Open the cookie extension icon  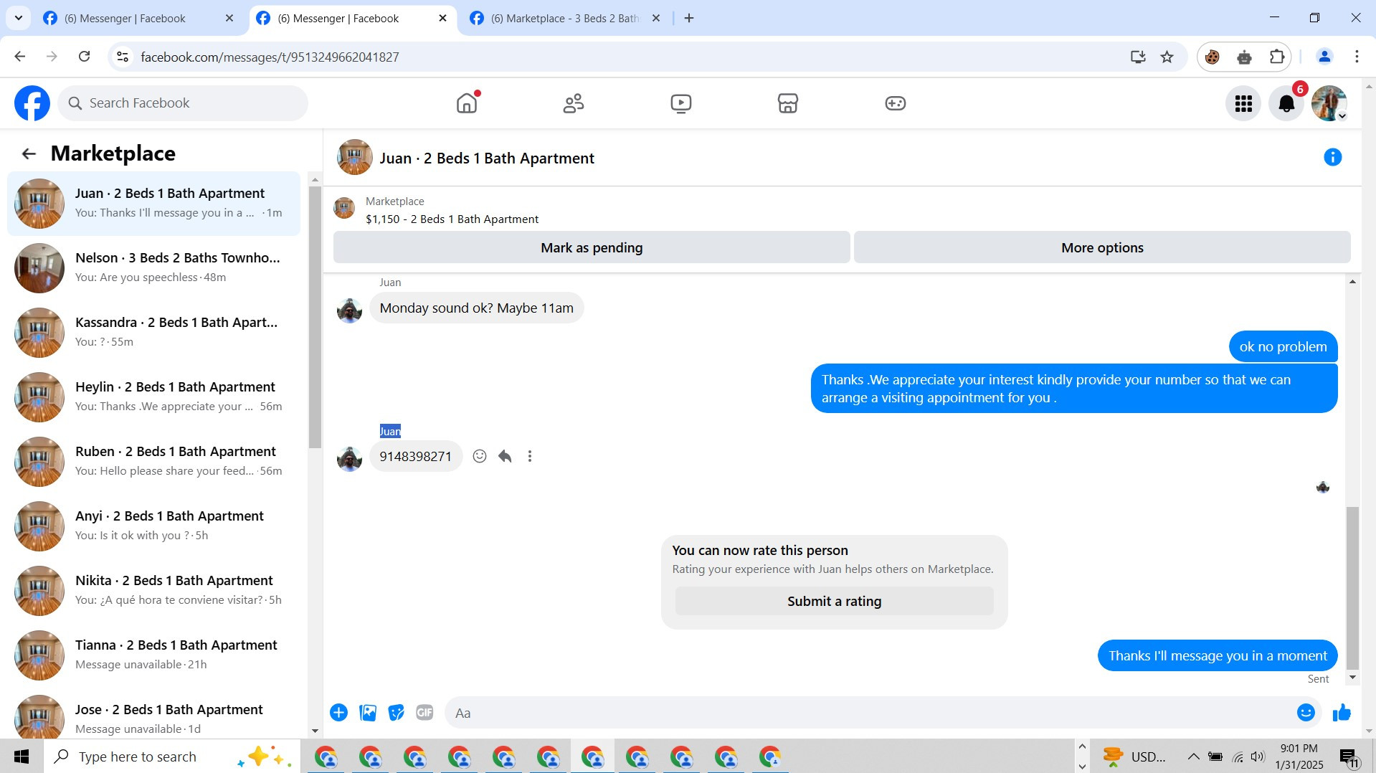[x=1213, y=57]
